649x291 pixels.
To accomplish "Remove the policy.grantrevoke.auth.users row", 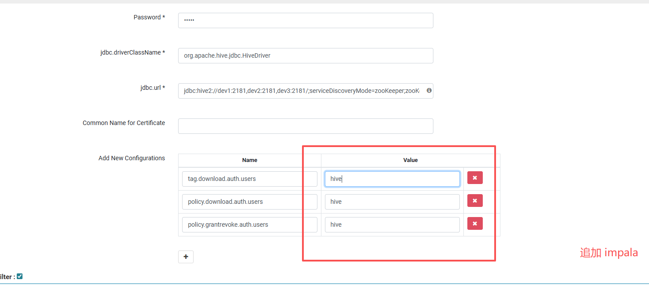I will tap(475, 224).
